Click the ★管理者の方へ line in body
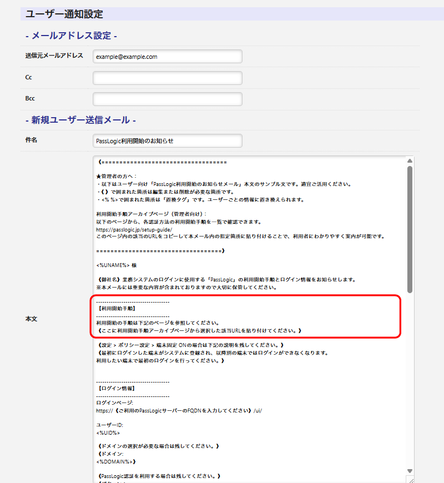This screenshot has width=444, height=483. (x=116, y=177)
